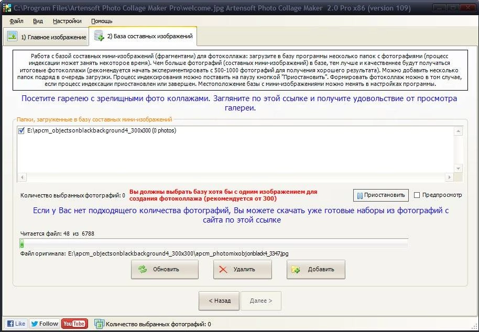Open the Помощь menu

[102, 21]
